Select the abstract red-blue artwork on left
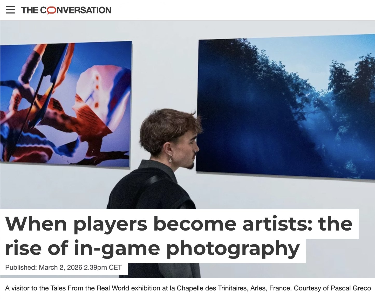The width and height of the screenshot is (375, 299). (x=66, y=104)
